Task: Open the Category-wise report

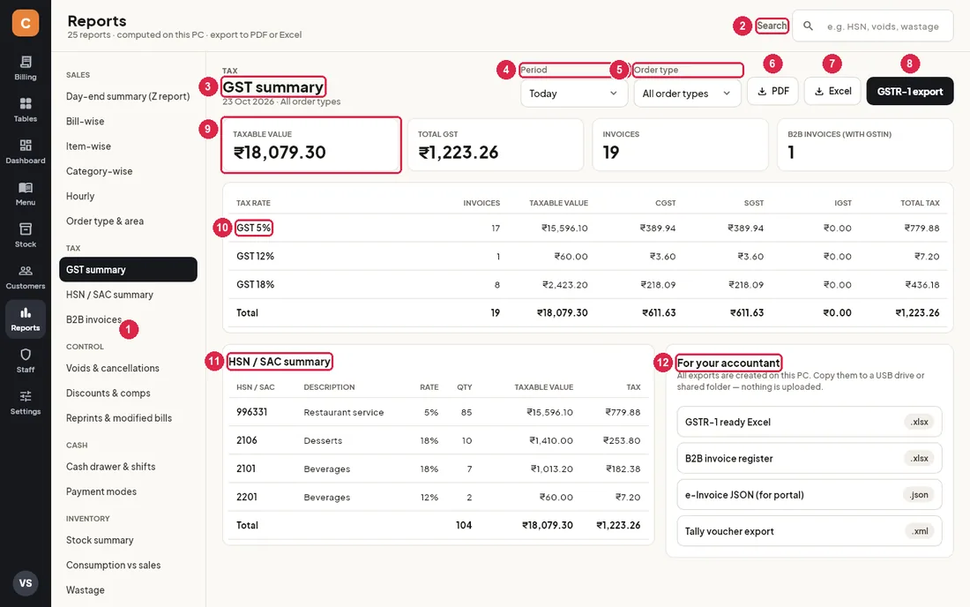Action: (x=128, y=171)
